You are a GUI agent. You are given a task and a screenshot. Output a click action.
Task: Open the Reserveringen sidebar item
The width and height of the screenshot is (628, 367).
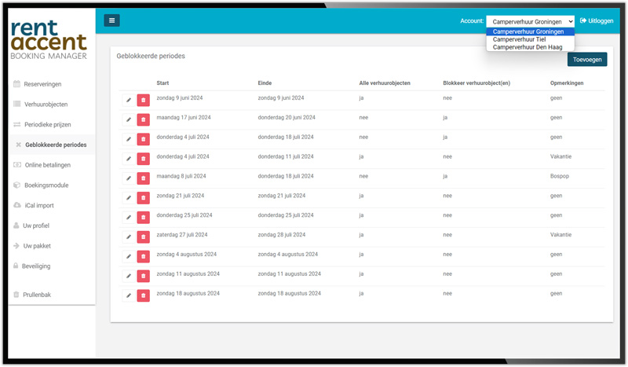point(42,84)
